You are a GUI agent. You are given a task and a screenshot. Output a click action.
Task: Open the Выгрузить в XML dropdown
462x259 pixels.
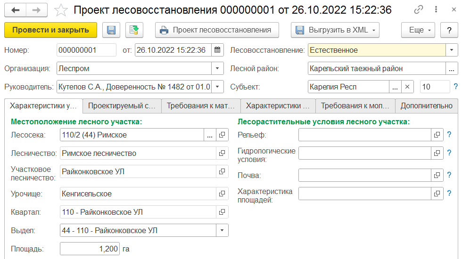335,30
